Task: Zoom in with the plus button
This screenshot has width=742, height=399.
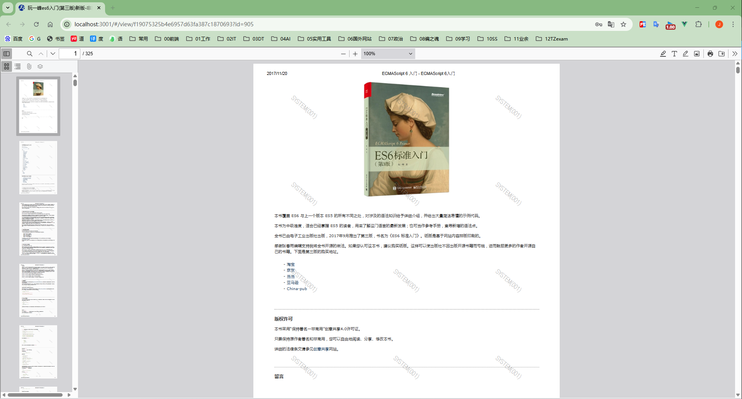Action: tap(355, 54)
